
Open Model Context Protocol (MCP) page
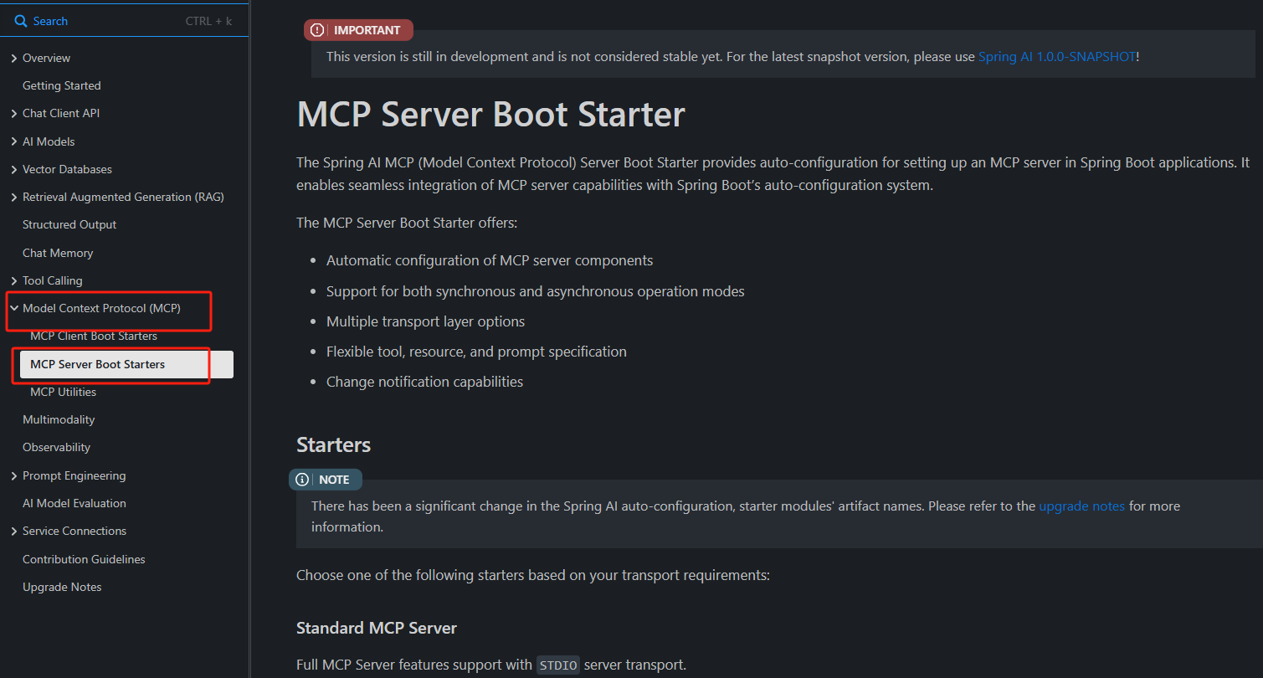101,308
